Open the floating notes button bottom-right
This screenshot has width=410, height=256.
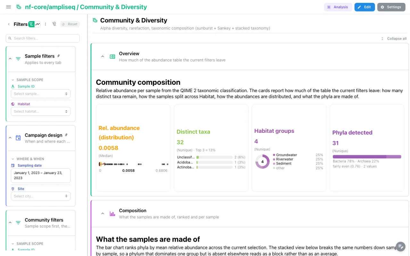[400, 246]
